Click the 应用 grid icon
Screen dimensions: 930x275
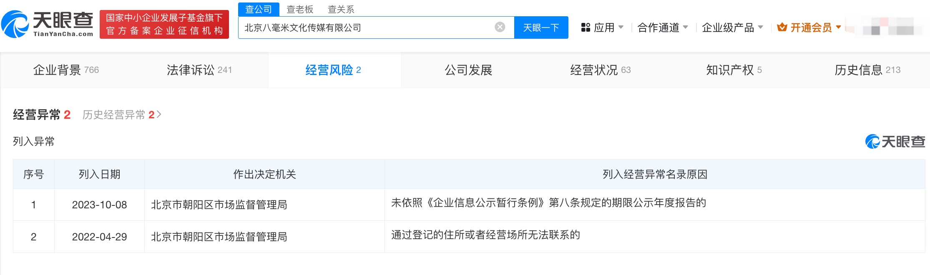point(586,27)
